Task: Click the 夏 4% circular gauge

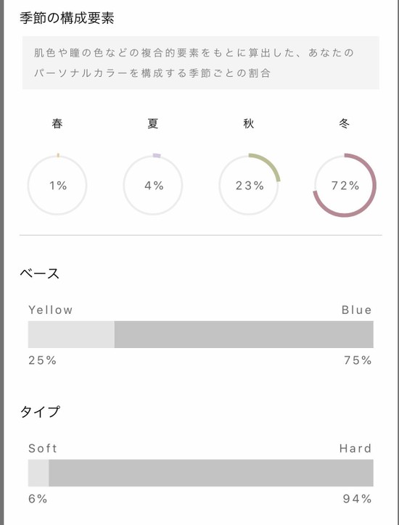Action: tap(153, 185)
